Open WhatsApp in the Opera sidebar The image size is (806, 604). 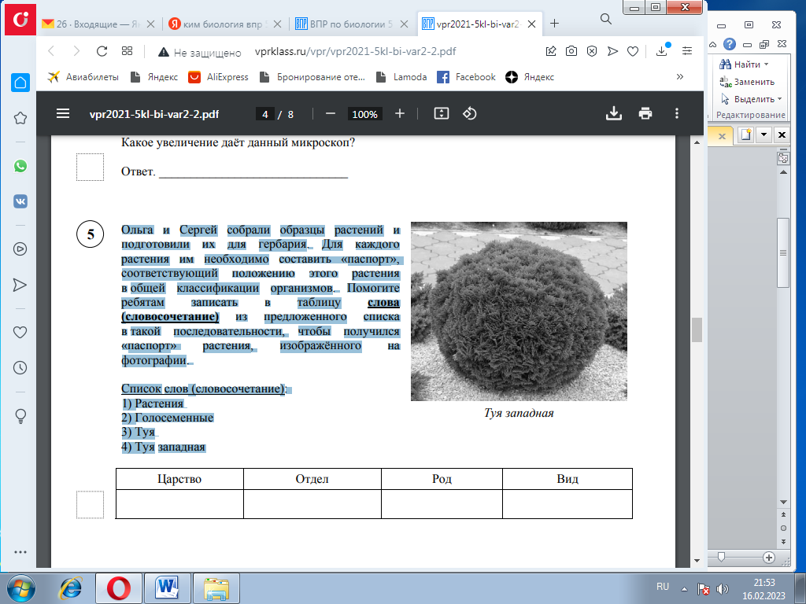pyautogui.click(x=20, y=166)
